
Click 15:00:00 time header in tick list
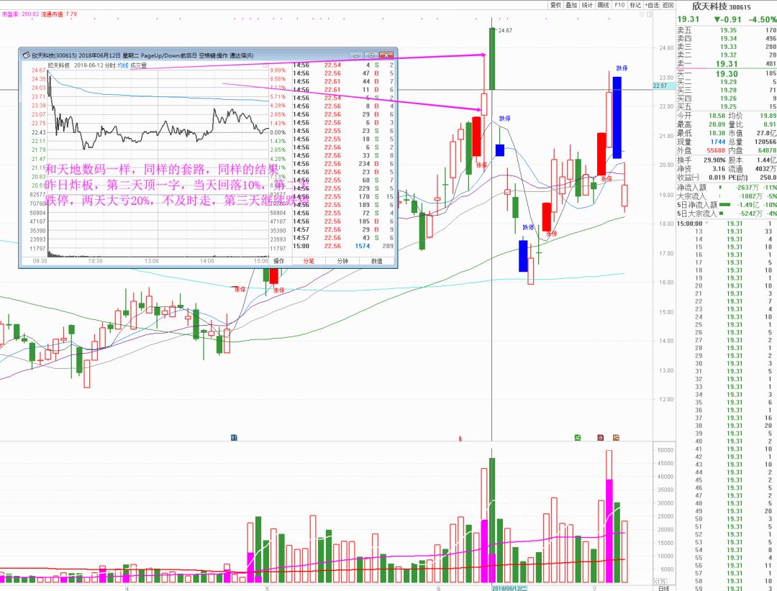[x=690, y=224]
